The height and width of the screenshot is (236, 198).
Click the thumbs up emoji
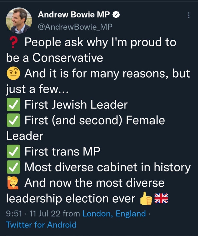tap(146, 199)
